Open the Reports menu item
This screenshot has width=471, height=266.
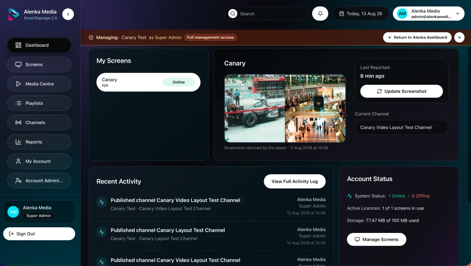(x=39, y=142)
